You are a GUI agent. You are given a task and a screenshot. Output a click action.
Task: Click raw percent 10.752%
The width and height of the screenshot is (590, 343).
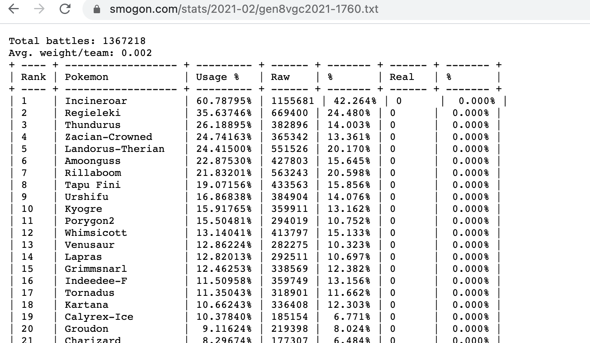pyautogui.click(x=349, y=221)
